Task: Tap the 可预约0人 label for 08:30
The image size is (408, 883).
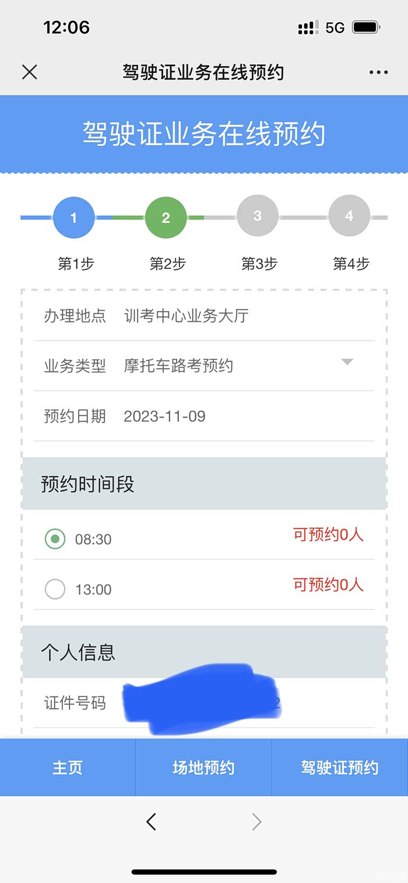Action: tap(328, 534)
